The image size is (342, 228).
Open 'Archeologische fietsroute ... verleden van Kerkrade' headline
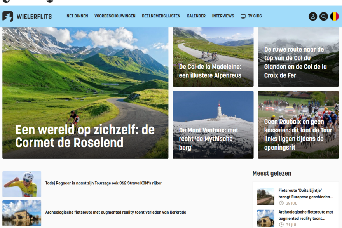click(x=115, y=212)
